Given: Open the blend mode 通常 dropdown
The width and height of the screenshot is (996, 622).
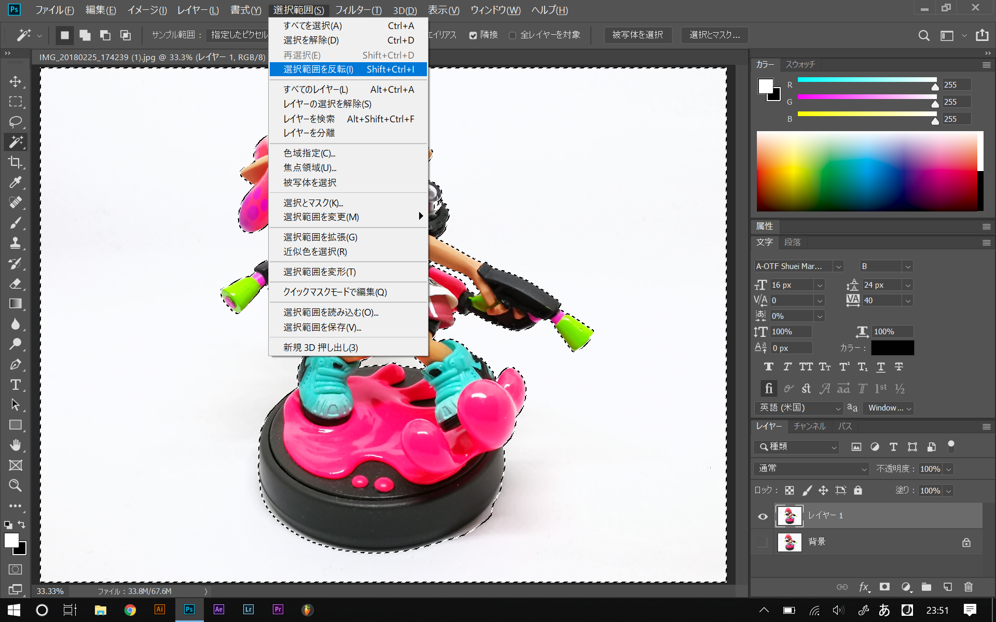Looking at the screenshot, I should [x=811, y=469].
